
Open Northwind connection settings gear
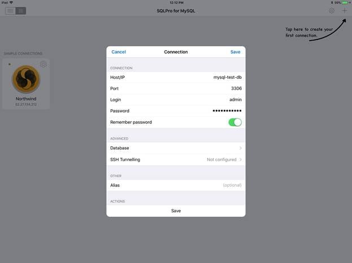pyautogui.click(x=44, y=64)
